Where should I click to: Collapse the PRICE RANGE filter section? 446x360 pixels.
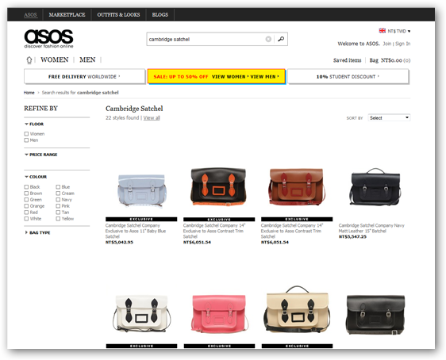(41, 155)
